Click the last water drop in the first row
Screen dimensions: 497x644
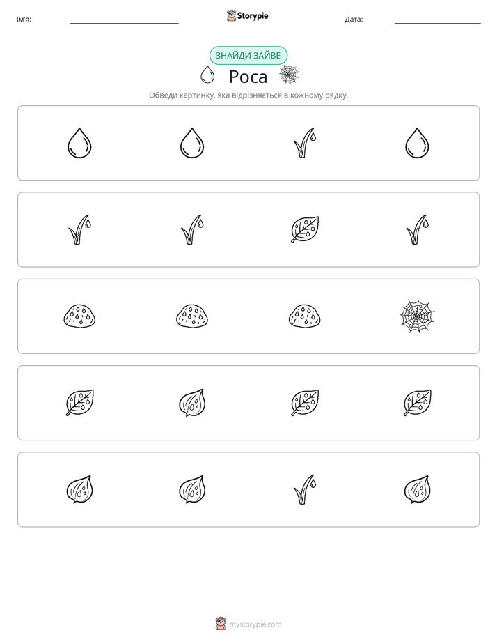[x=417, y=143]
